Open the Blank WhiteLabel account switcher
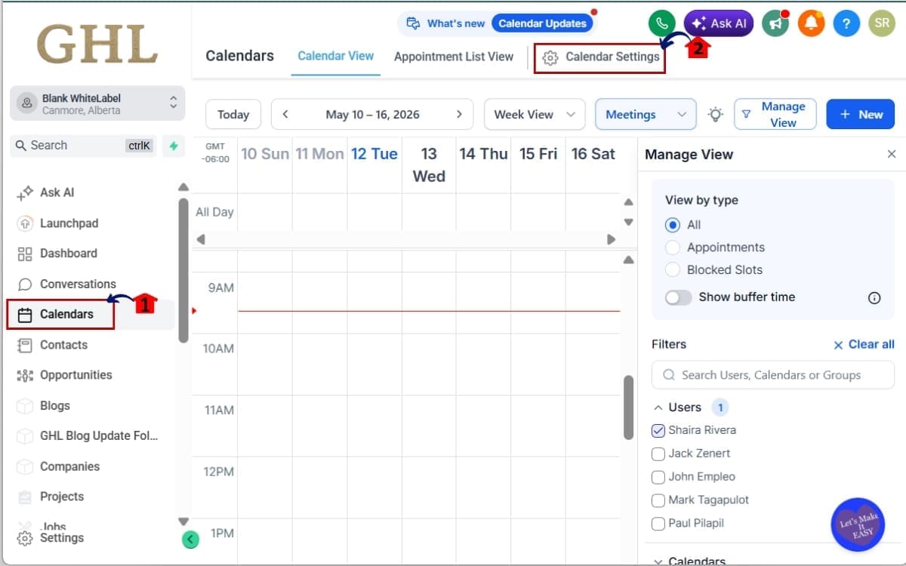This screenshot has width=906, height=566. [x=97, y=103]
